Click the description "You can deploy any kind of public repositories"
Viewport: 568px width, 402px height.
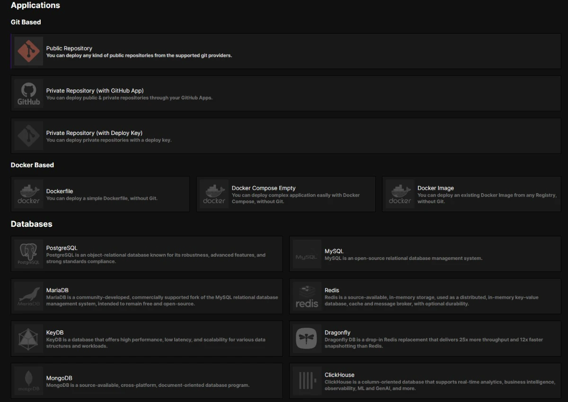pyautogui.click(x=139, y=55)
